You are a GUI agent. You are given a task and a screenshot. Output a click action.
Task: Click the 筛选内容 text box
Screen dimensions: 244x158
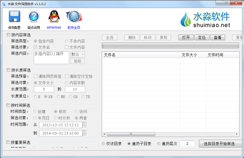pos(51,58)
